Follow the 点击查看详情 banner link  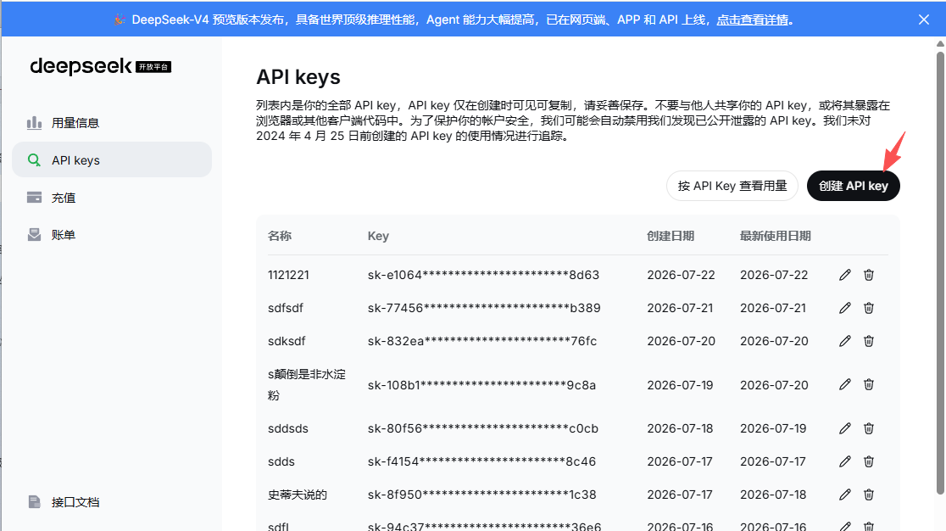[753, 20]
